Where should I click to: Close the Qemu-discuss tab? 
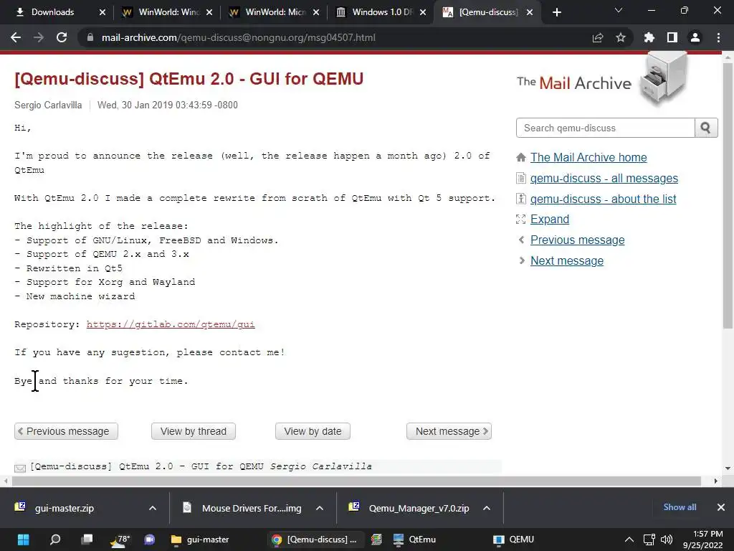tap(530, 12)
